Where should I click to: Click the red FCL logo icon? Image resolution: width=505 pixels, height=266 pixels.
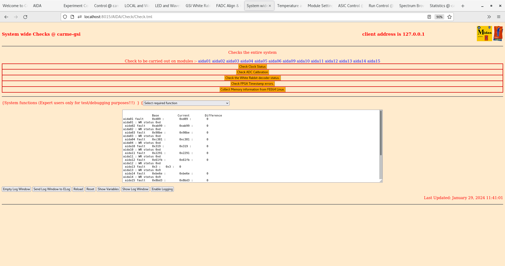coord(498,34)
